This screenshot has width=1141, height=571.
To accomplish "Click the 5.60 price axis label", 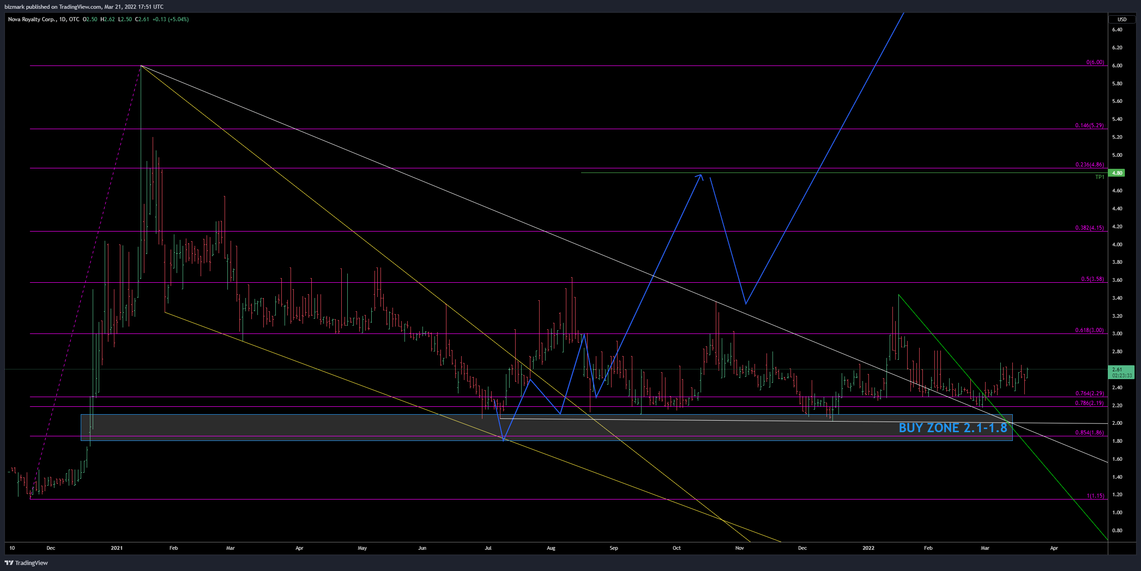I will pyautogui.click(x=1117, y=101).
